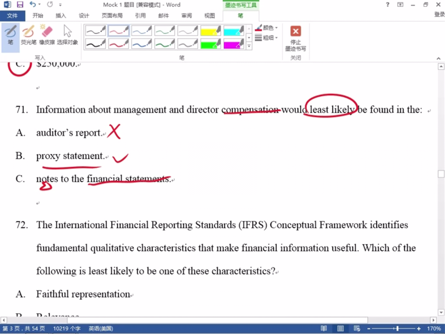Open the pen Color (颜色) dropdown
445x334 pixels.
(267, 28)
